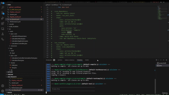Switch to the DEBUG CONSOLE tab
The height and width of the screenshot is (95, 169).
pyautogui.click(x=69, y=60)
